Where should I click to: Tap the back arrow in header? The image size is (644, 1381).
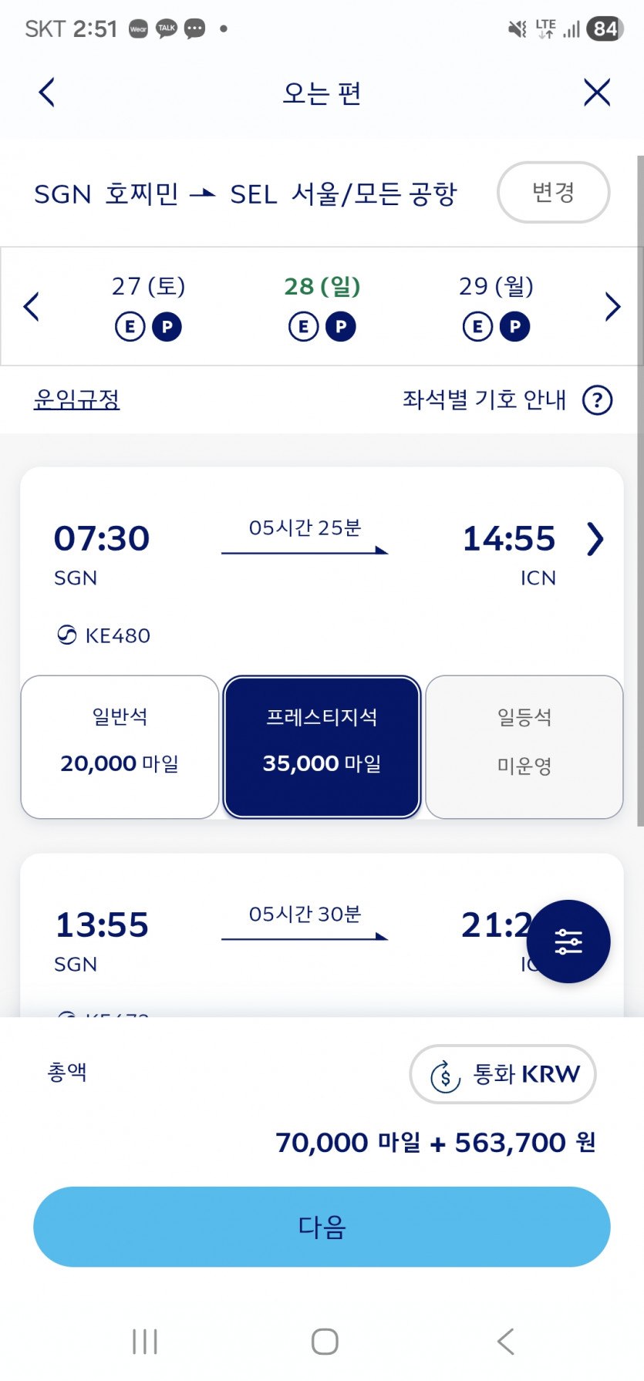click(x=47, y=93)
